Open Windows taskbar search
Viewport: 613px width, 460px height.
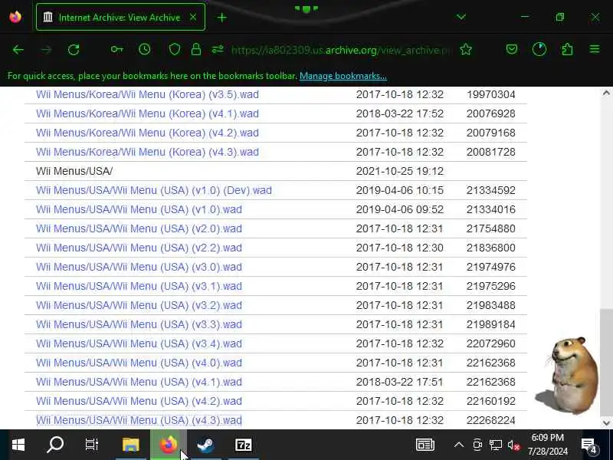click(x=55, y=445)
